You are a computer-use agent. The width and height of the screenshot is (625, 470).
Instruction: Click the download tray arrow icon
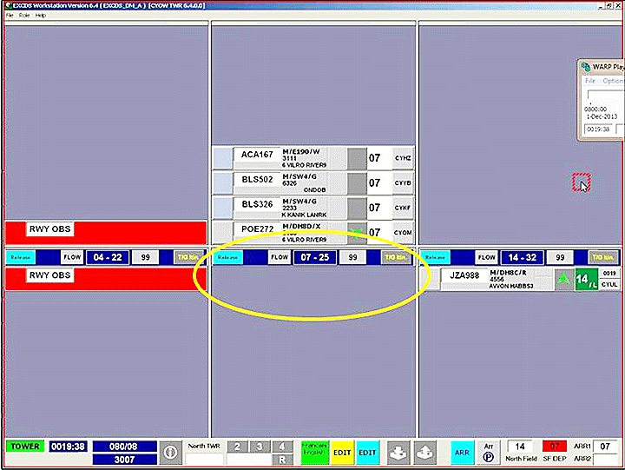point(398,453)
